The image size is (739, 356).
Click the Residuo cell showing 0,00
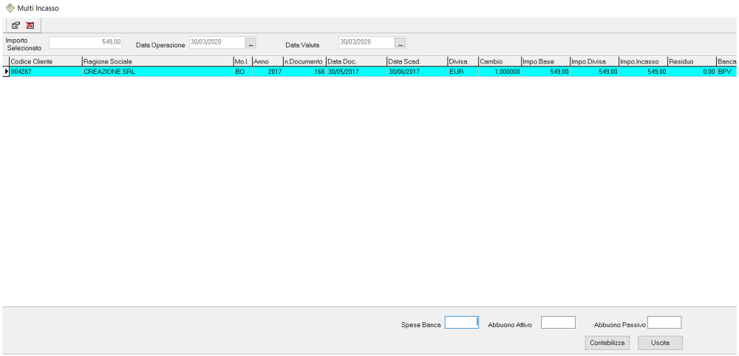tap(691, 72)
